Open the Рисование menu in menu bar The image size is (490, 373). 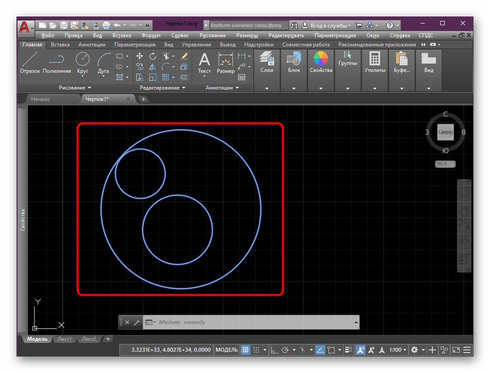tap(213, 35)
